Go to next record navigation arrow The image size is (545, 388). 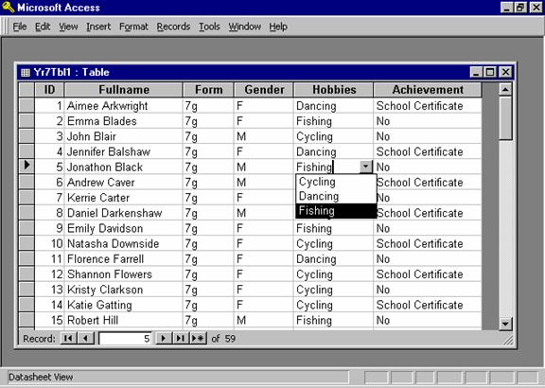(164, 338)
